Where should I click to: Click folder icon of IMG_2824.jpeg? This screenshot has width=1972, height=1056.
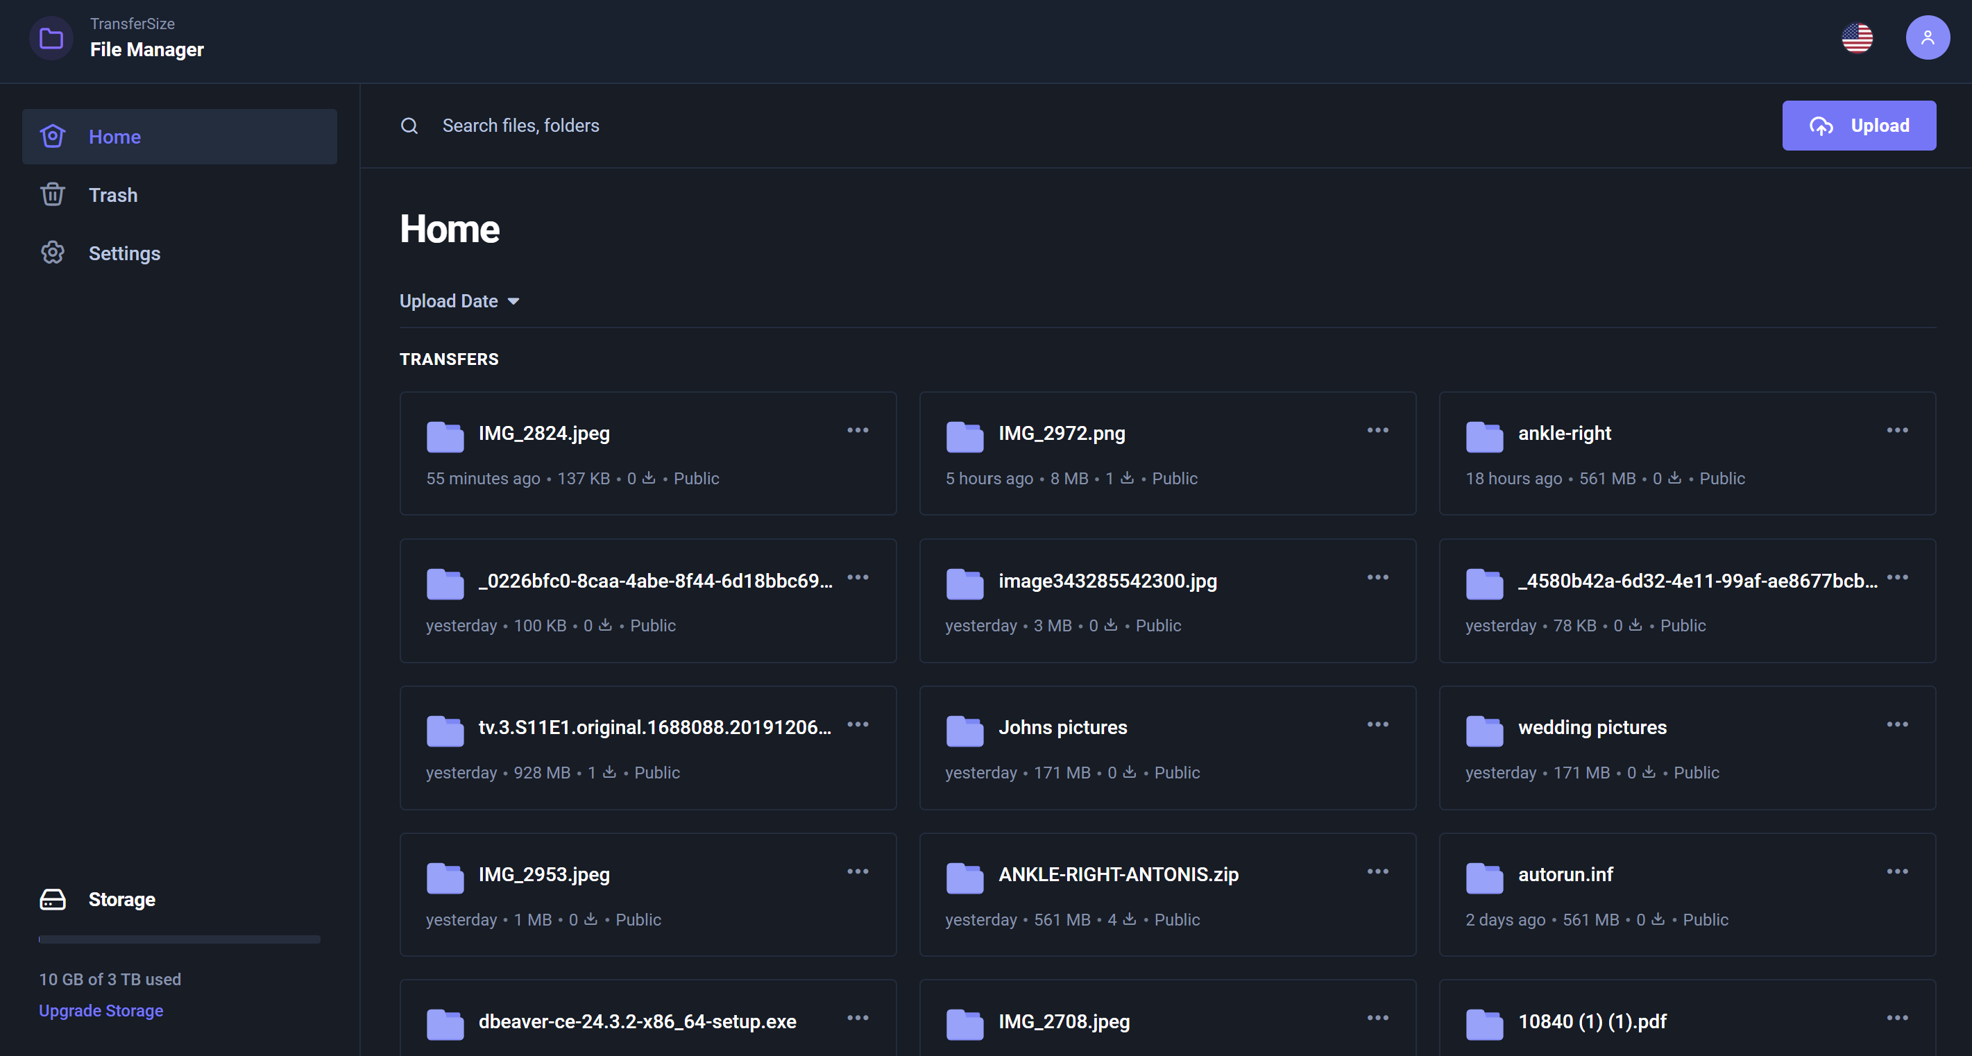click(445, 436)
